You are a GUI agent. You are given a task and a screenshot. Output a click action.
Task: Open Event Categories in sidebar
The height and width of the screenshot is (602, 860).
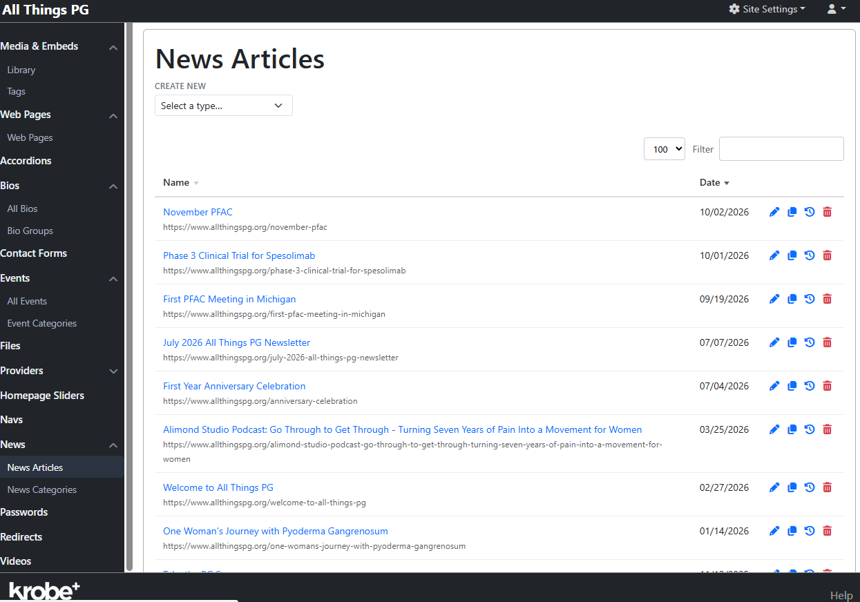pos(41,323)
